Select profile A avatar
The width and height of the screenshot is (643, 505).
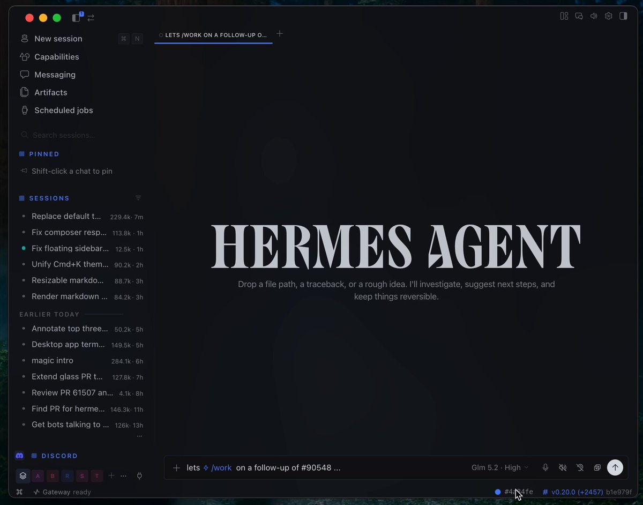pyautogui.click(x=38, y=476)
